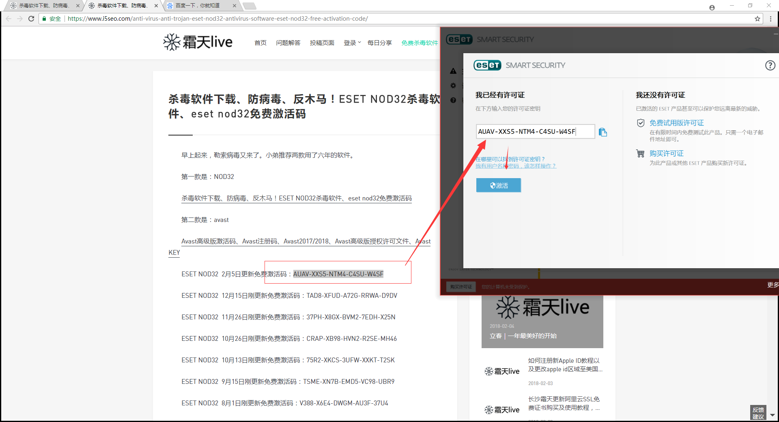Bookmark page with star icon
This screenshot has width=779, height=422.
(x=757, y=19)
